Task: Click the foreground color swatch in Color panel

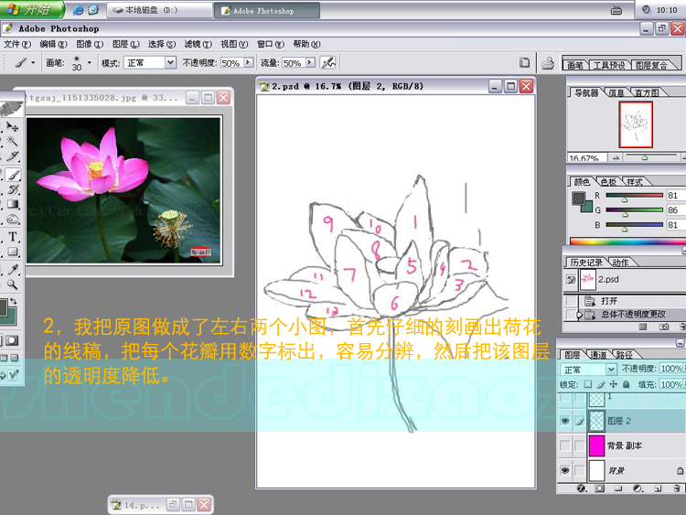Action: click(x=579, y=198)
